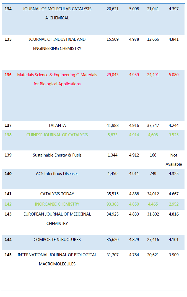
Task: Click rank number 145
Action: pos(8,255)
